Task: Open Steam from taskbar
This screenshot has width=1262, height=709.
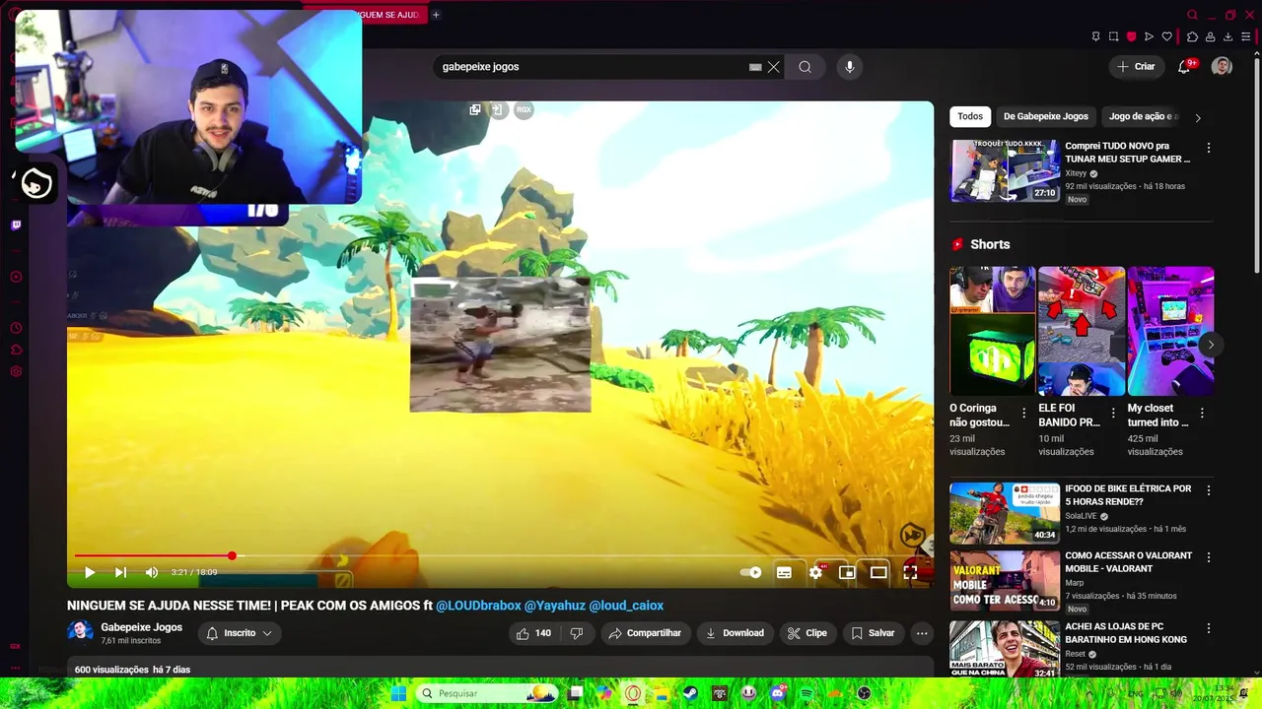Action: click(x=690, y=693)
